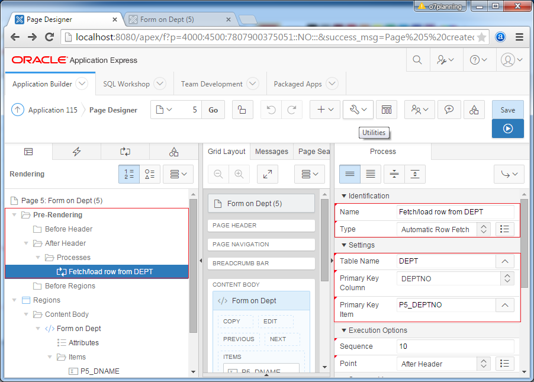This screenshot has height=382, width=534.
Task: Collapse the Identification property group
Action: (344, 196)
